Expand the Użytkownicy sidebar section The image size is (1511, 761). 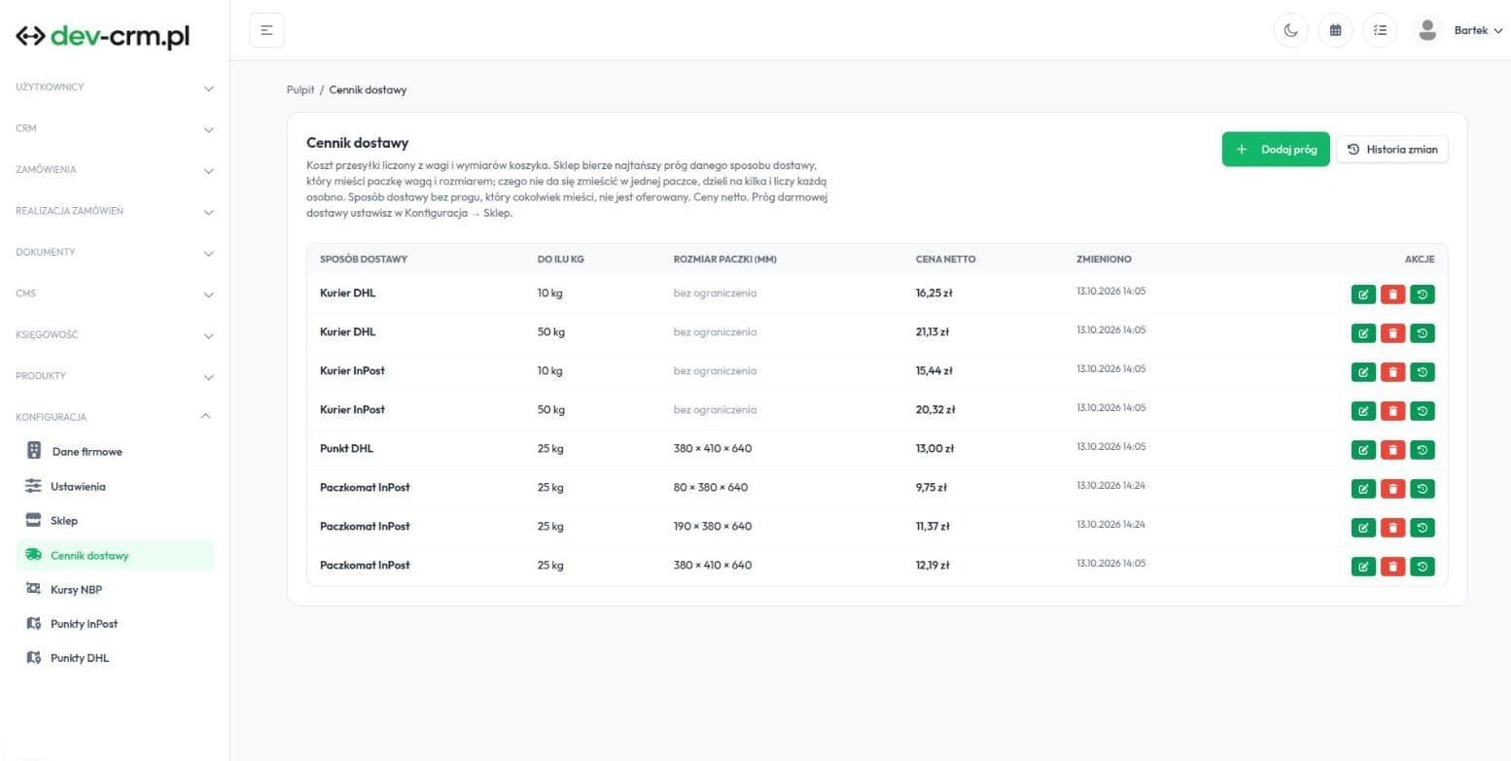115,87
